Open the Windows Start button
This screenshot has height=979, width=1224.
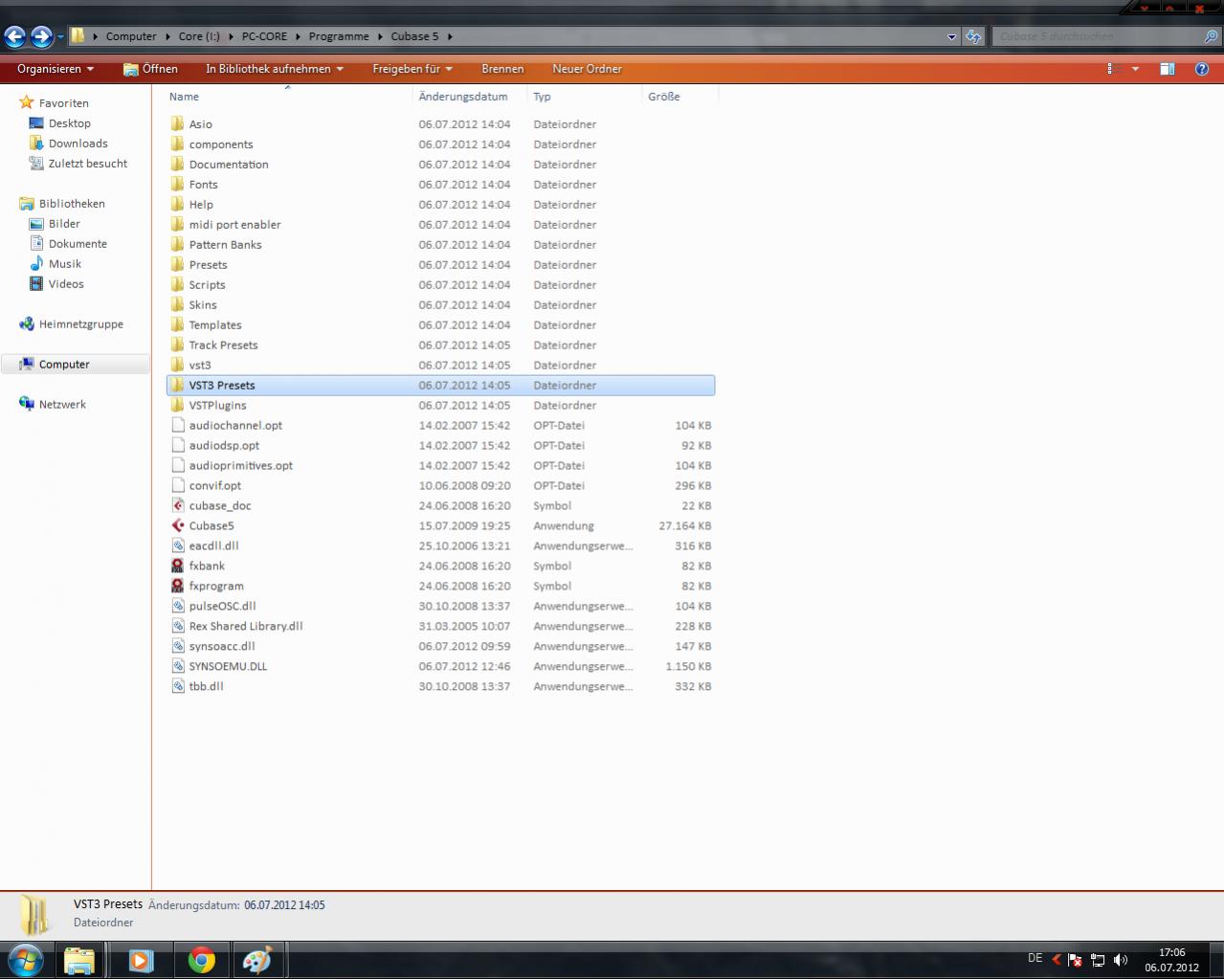pos(25,960)
